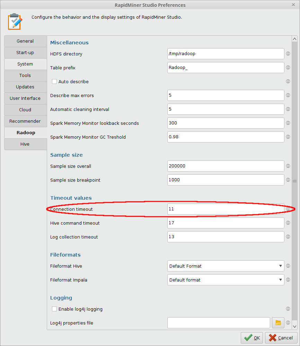
Task: Toggle Enable log4j logging checkbox
Action: 54,309
